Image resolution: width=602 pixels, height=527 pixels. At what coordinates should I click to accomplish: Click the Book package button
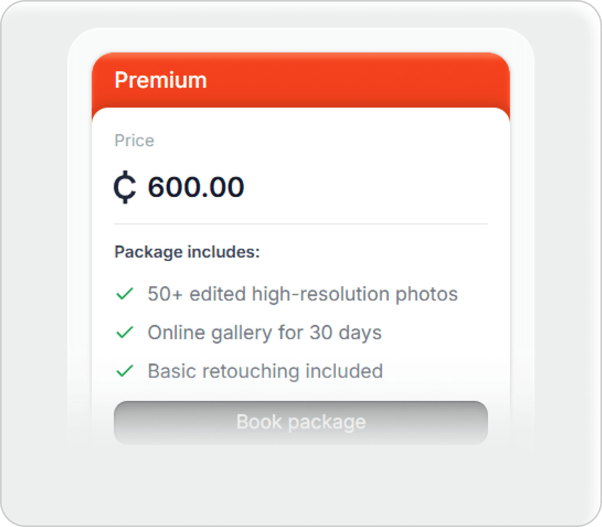(301, 421)
